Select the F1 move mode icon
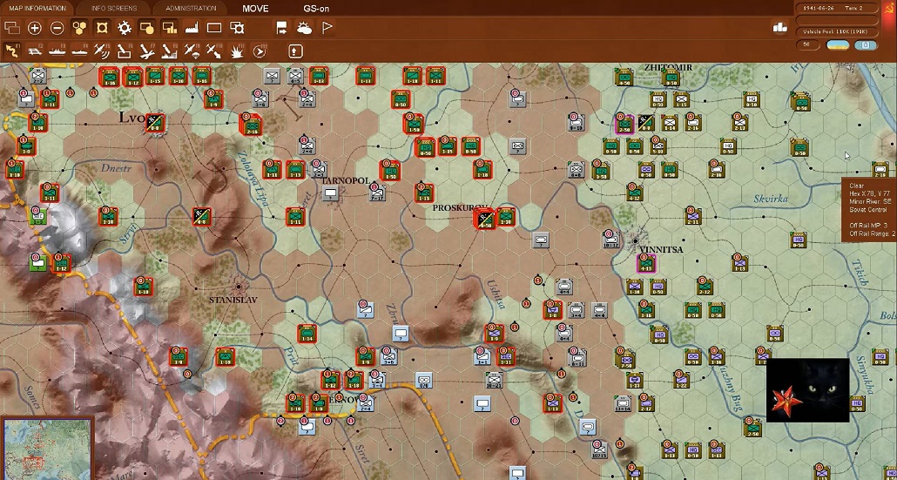 tap(11, 51)
